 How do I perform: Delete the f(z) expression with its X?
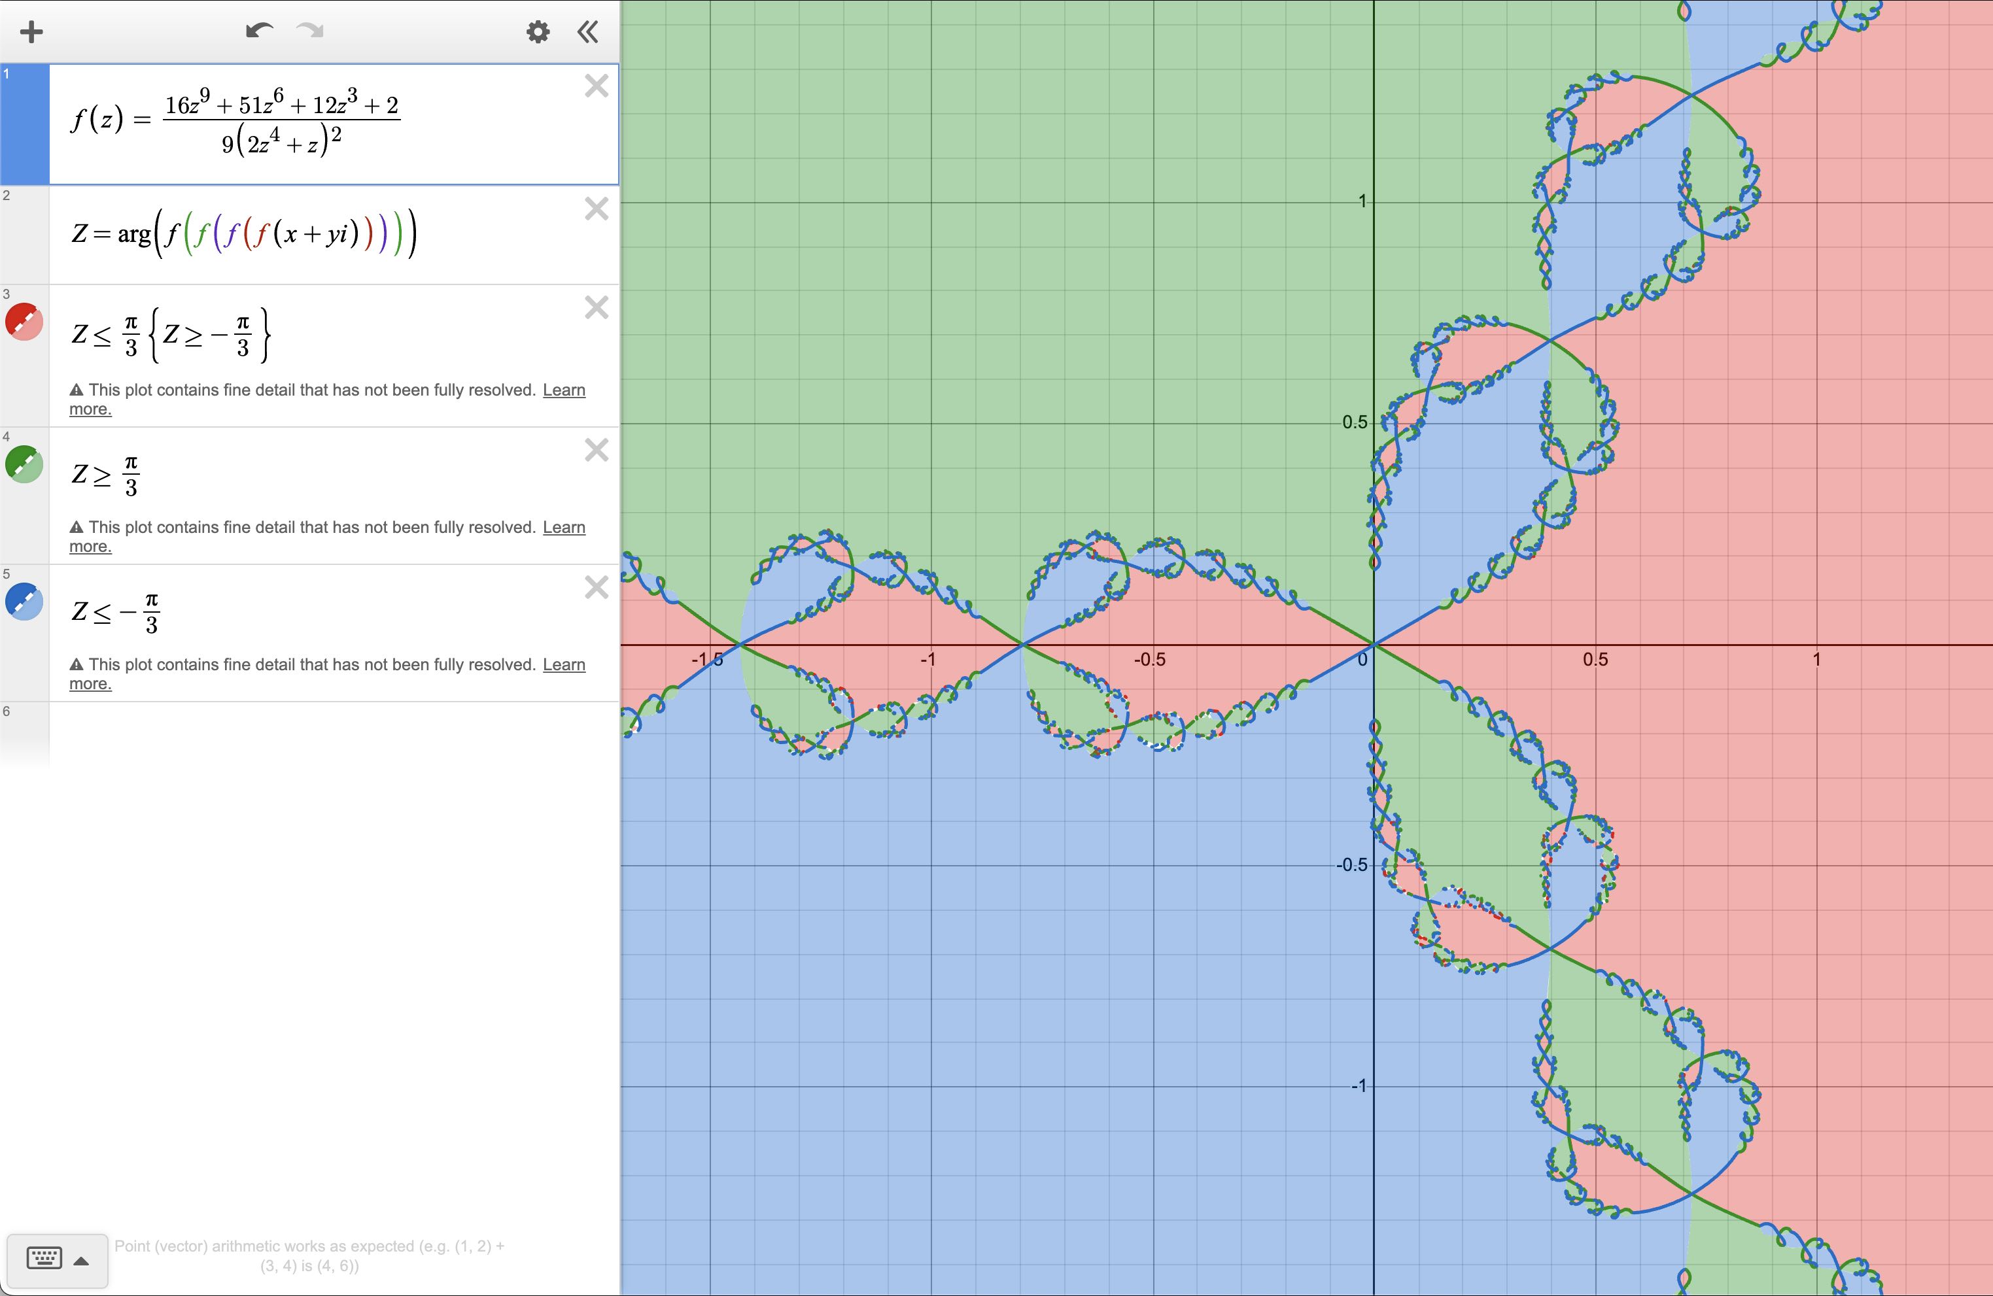(597, 87)
